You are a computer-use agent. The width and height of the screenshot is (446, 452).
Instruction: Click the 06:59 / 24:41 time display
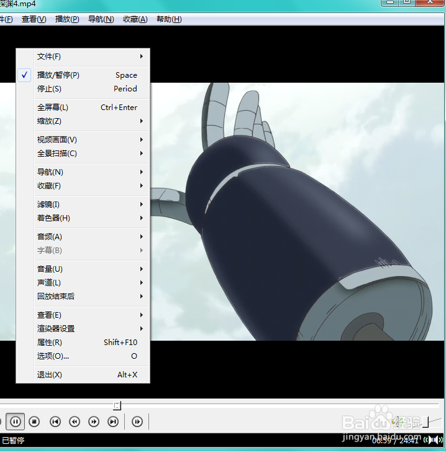[x=394, y=440]
